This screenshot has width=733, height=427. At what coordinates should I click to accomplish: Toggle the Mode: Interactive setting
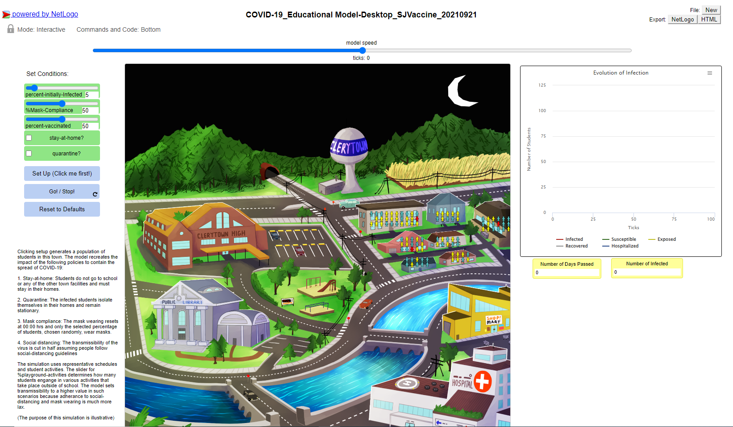pyautogui.click(x=41, y=29)
